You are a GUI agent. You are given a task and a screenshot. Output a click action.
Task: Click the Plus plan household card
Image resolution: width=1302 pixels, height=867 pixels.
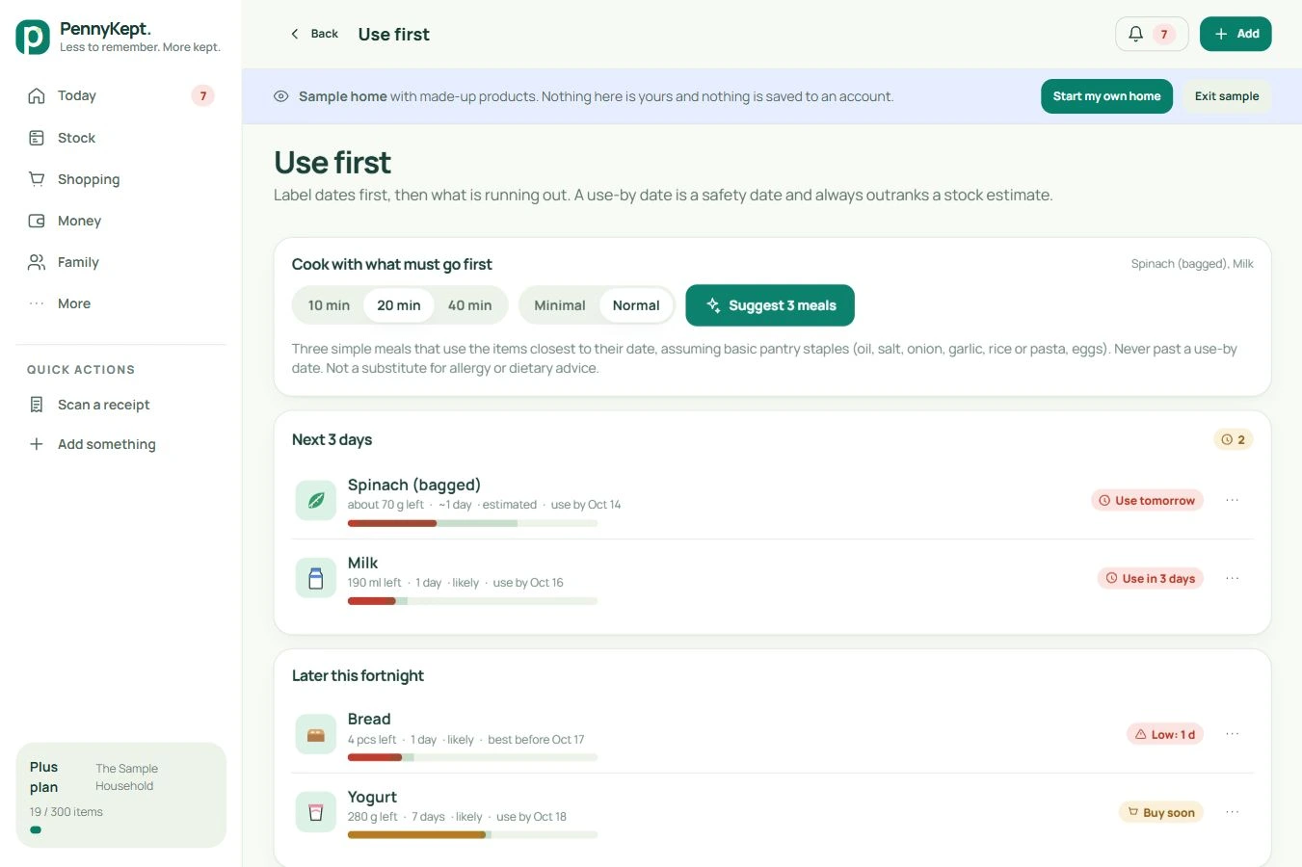(x=121, y=795)
